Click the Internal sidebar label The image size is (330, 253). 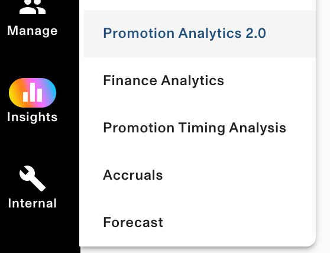(x=32, y=203)
